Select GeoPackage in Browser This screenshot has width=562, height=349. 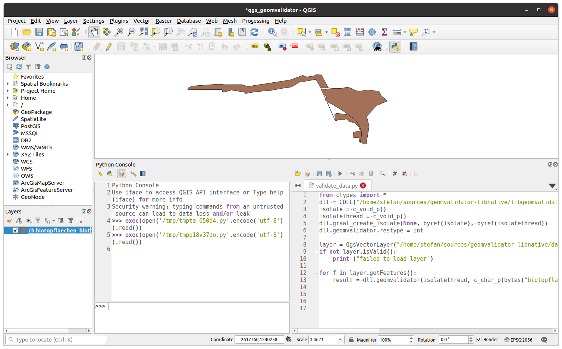point(36,112)
